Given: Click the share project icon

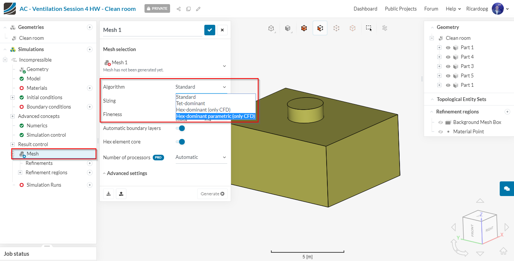Looking at the screenshot, I should 179,9.
